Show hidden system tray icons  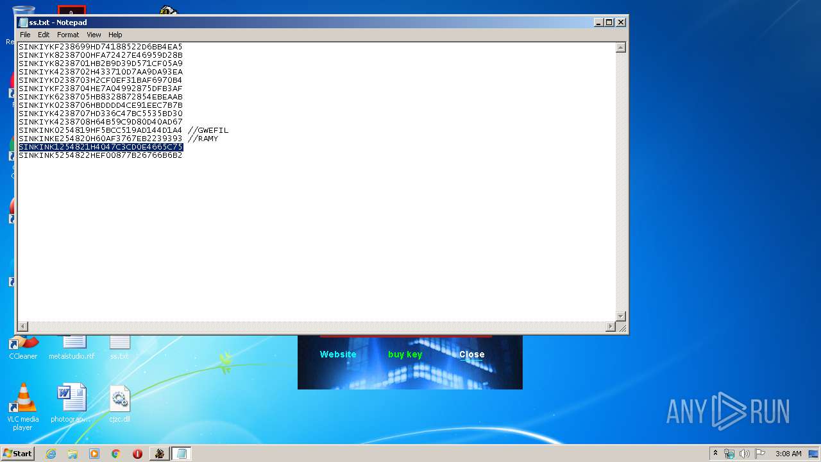[715, 453]
